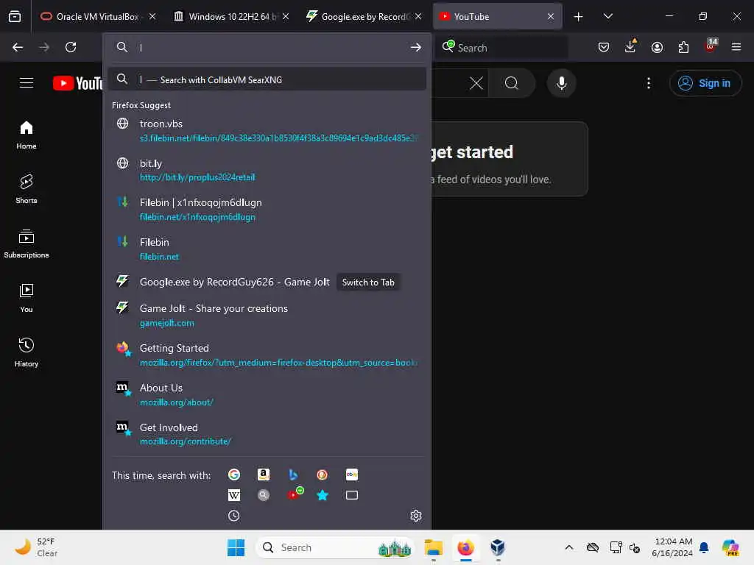754x565 pixels.
Task: Open the You section in sidebar
Action: pos(27,299)
